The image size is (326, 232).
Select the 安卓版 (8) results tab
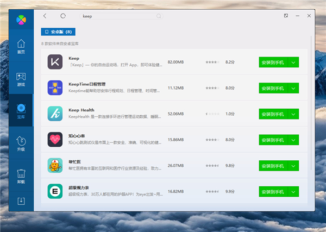coord(58,32)
